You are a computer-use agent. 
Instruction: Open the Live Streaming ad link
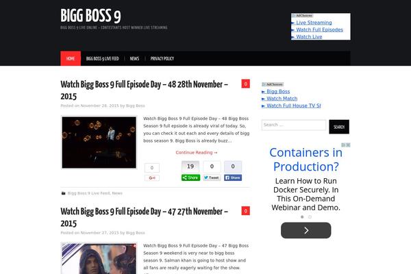pyautogui.click(x=314, y=23)
